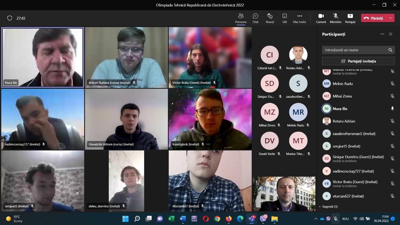
Task: Open the Chat panel
Action: [x=255, y=18]
